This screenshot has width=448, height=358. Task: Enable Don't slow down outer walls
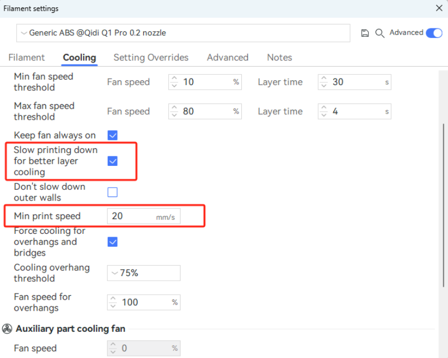click(113, 193)
